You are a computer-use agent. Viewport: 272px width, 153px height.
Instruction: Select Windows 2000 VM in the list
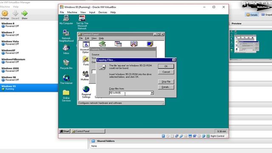[x=29, y=70]
